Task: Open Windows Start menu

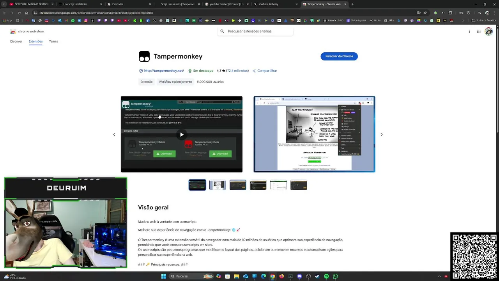Action: pyautogui.click(x=164, y=276)
